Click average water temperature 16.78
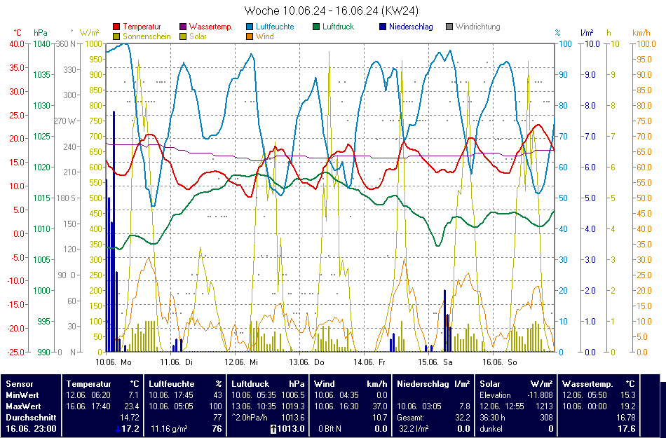This screenshot has width=666, height=438. point(626,418)
